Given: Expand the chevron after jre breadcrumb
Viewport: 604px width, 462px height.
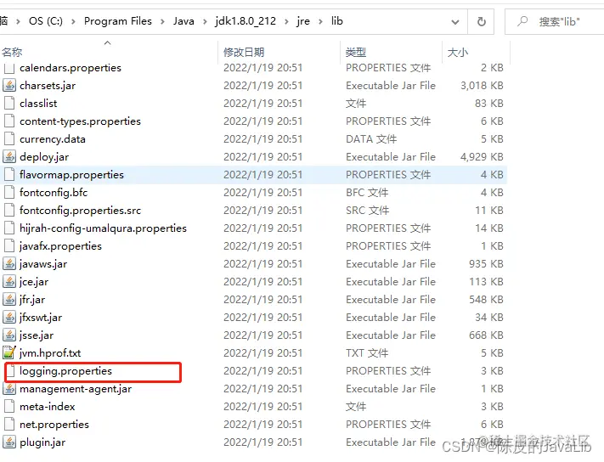Looking at the screenshot, I should (320, 21).
